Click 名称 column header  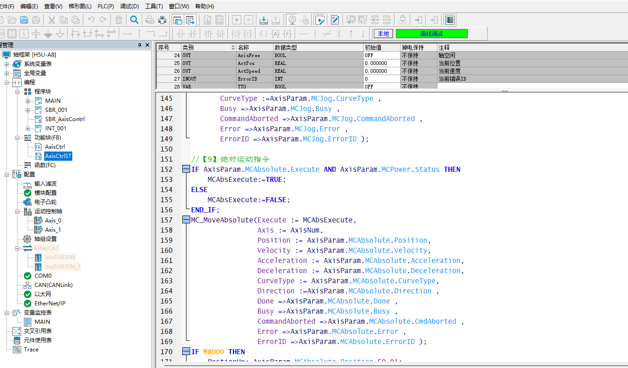255,47
